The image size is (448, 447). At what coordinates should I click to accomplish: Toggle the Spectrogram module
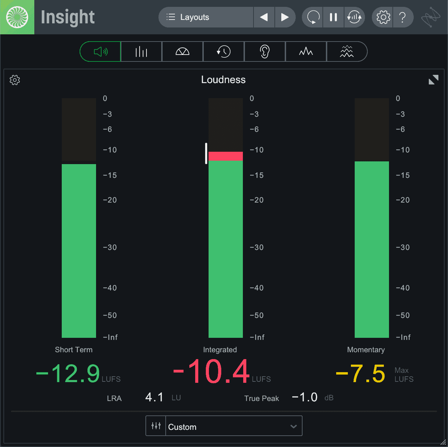[347, 52]
